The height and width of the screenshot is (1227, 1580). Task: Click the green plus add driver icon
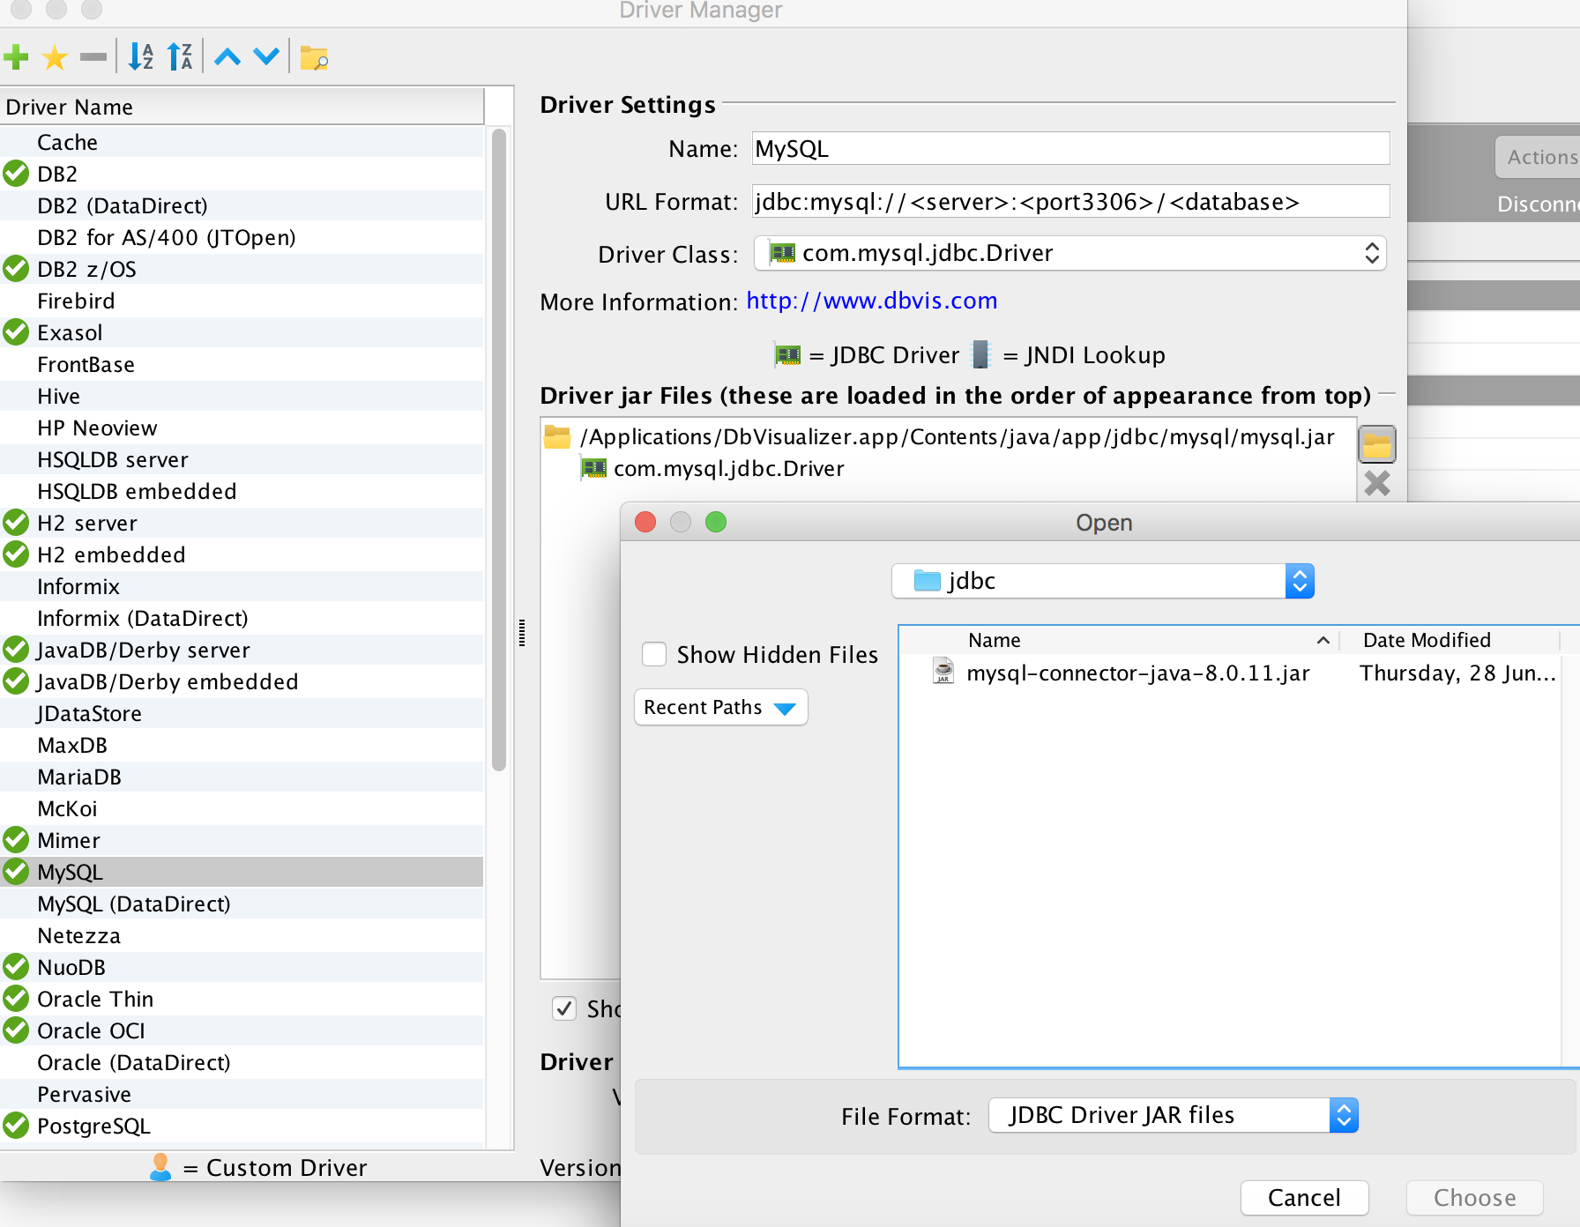point(16,57)
